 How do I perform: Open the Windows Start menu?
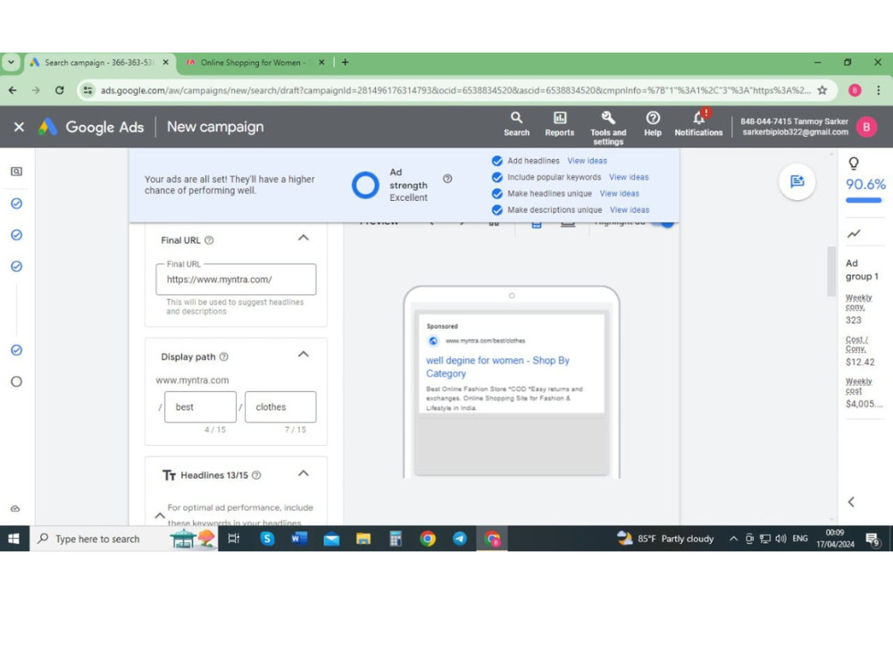14,539
